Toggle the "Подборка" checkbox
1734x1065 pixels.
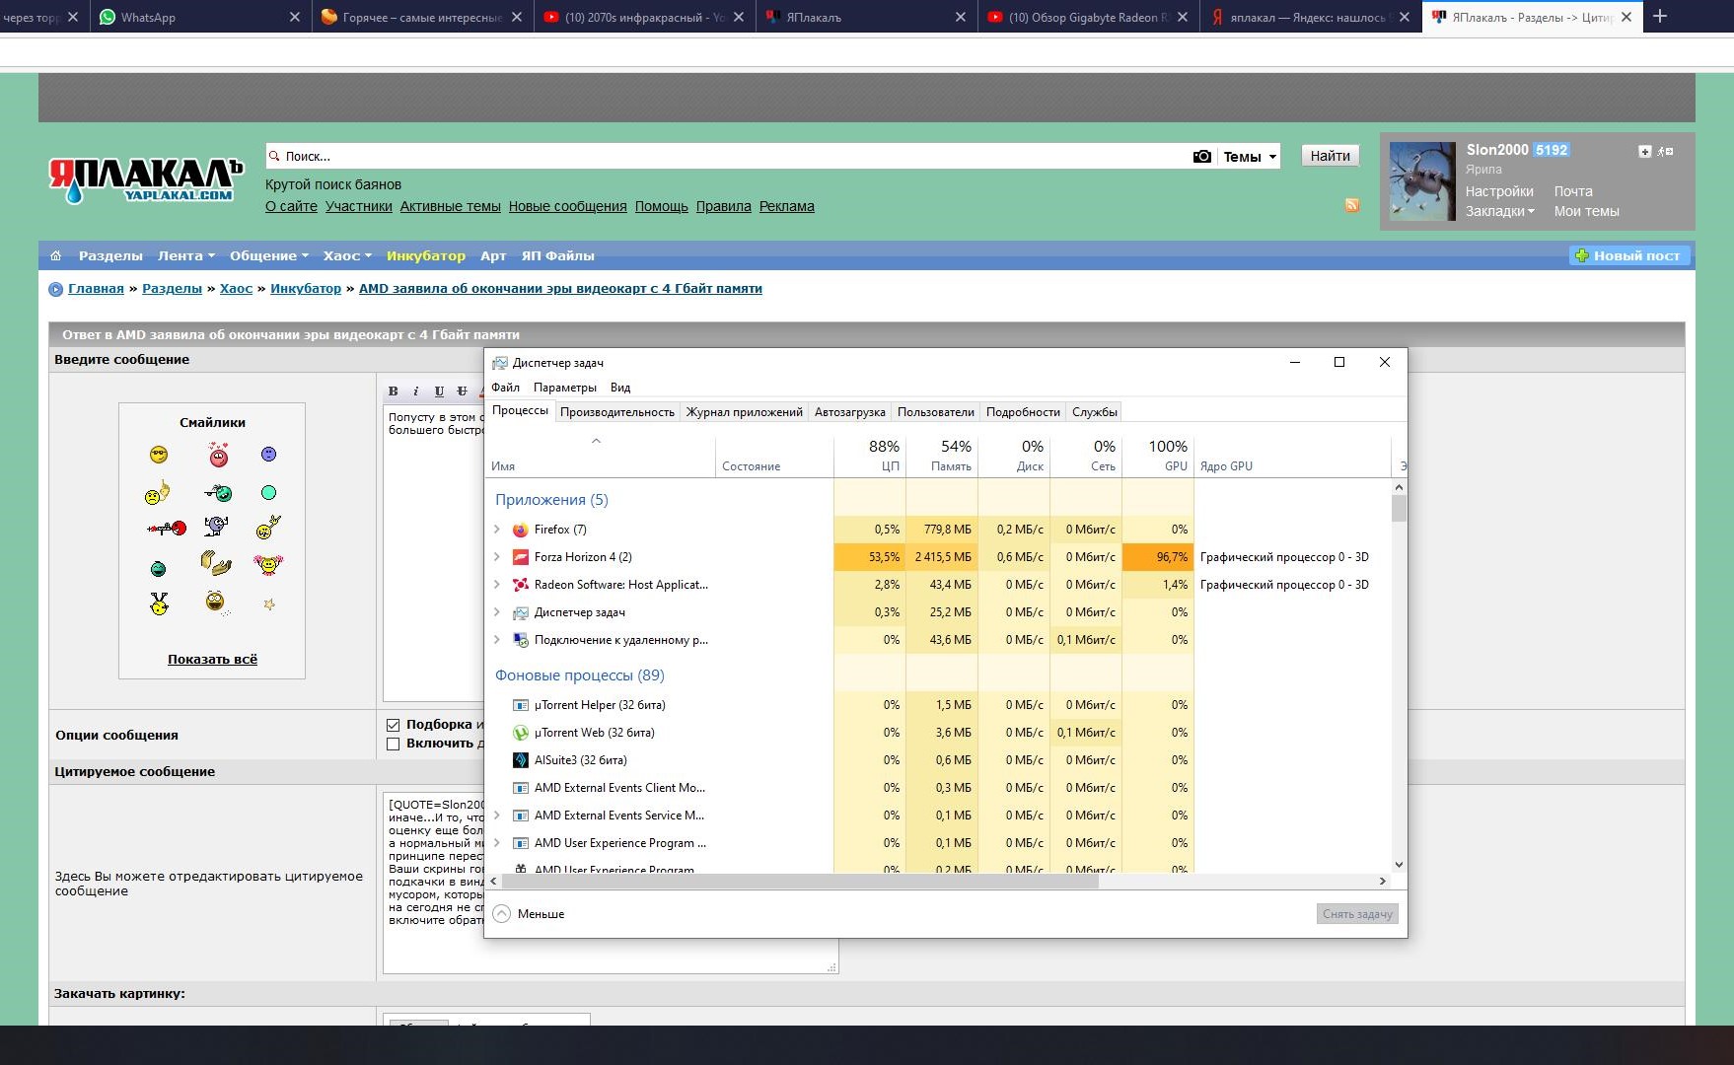(x=394, y=725)
